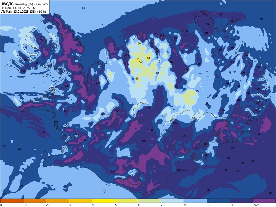This screenshot has width=276, height=207.
Task: Click the dark orange 0–10 legend swatch
Action: click(12, 201)
